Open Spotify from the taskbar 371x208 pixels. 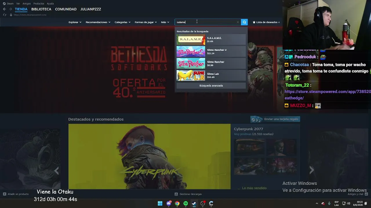tap(185, 203)
